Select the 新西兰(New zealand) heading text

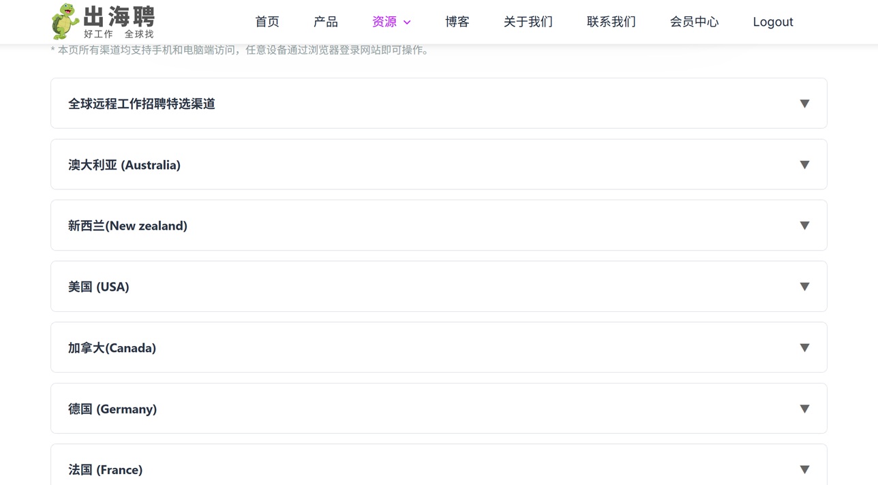(x=127, y=225)
